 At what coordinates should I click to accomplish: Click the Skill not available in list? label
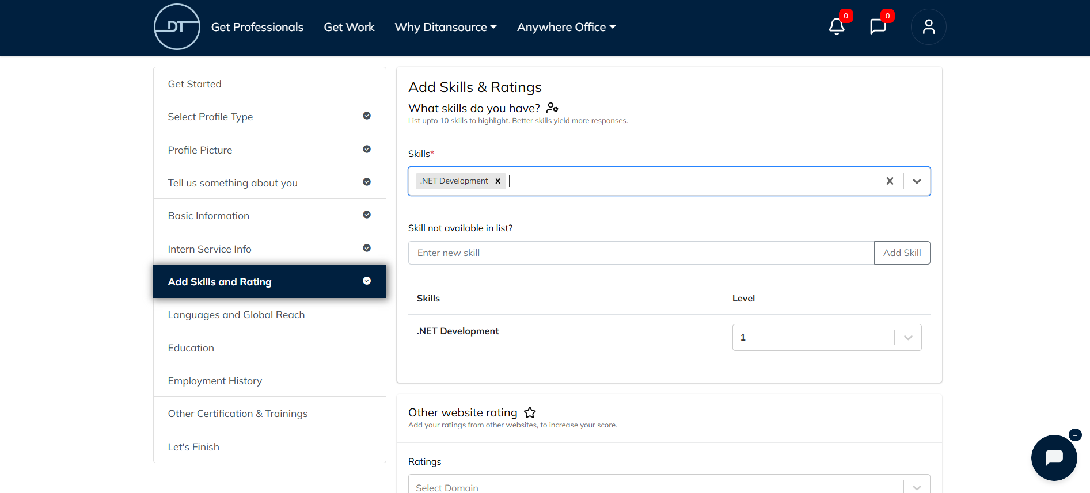[x=460, y=228]
